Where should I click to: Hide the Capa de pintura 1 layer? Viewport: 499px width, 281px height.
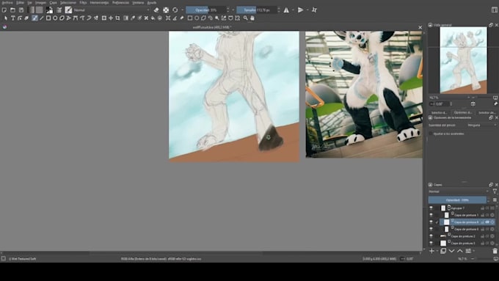pos(431,215)
